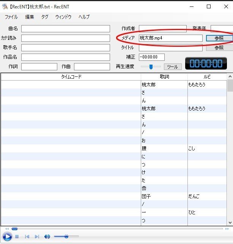Skip to the previous track
Viewport: 233px width, 244px height.
tap(27, 237)
